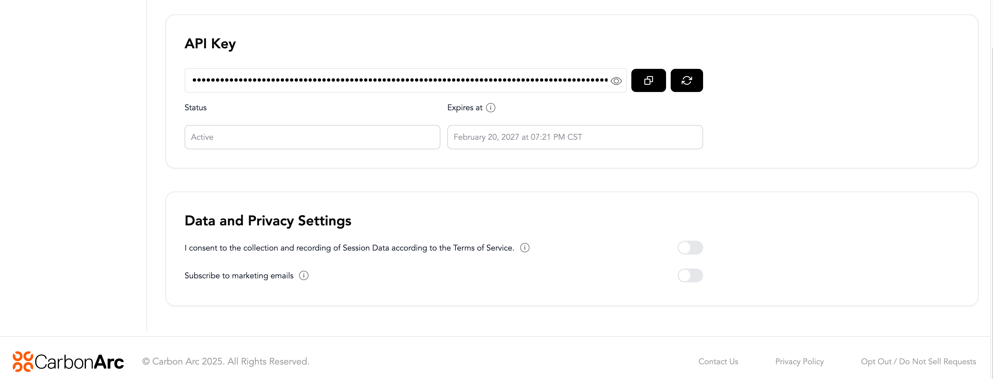
Task: Reveal the API key with eye icon
Action: click(x=616, y=81)
